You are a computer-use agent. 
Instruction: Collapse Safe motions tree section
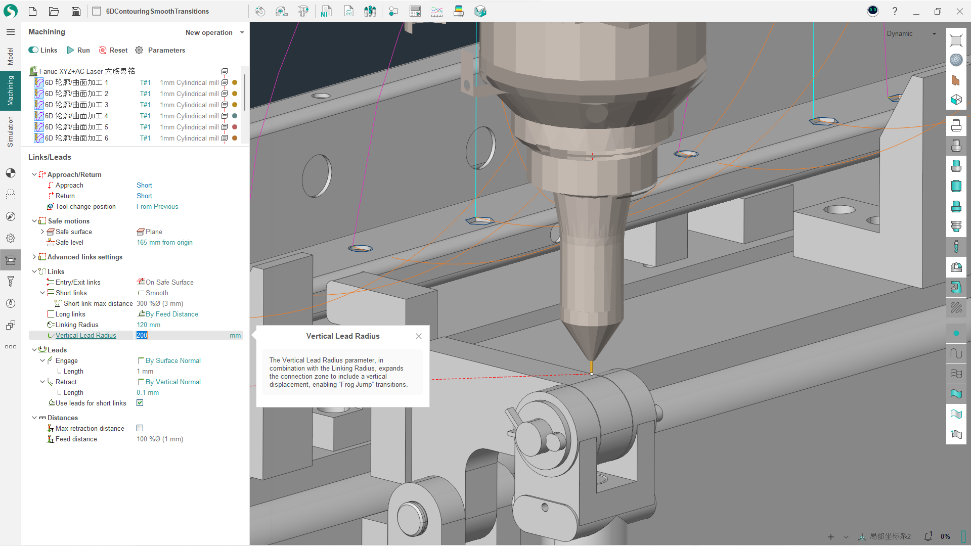click(36, 221)
